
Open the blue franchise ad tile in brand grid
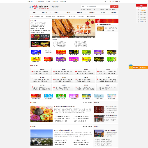pyautogui.click(x=36, y=52)
